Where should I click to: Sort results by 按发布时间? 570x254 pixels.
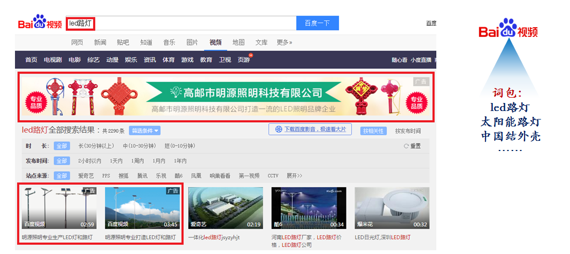pyautogui.click(x=408, y=131)
